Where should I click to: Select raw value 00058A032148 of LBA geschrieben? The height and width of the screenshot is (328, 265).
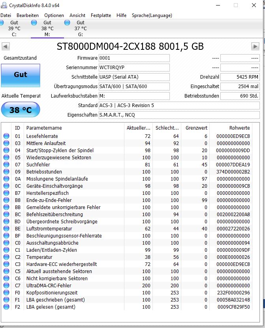point(233,300)
